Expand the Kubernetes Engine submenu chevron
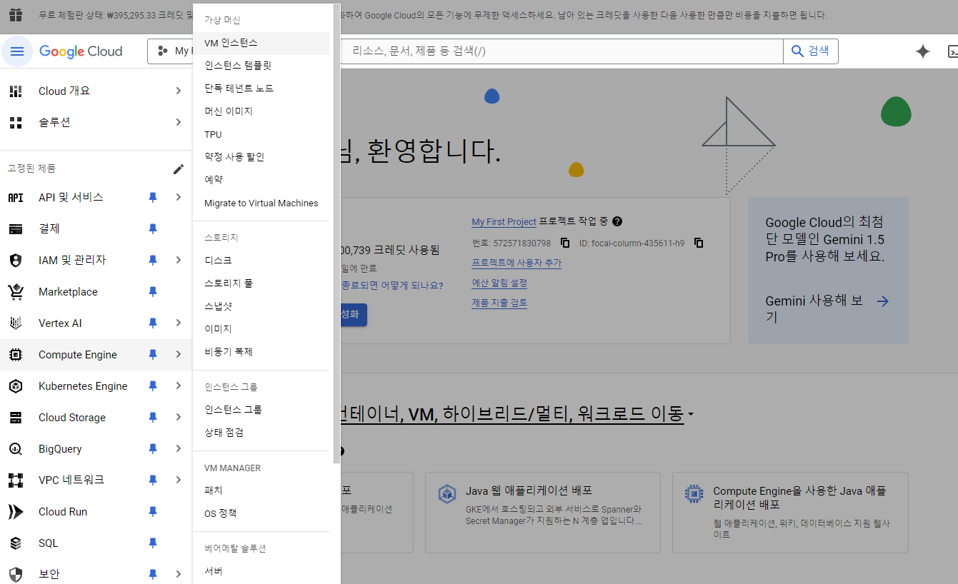This screenshot has width=958, height=584. click(x=179, y=386)
